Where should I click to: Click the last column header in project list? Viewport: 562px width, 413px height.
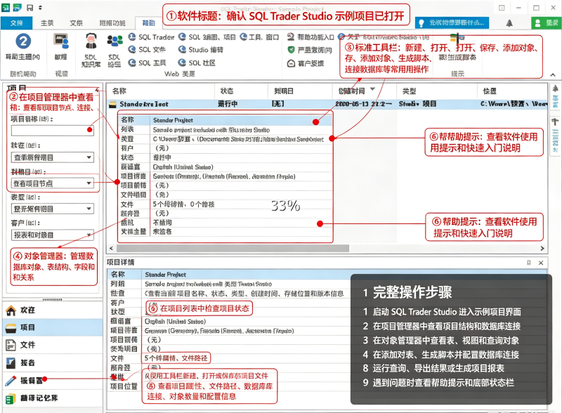[512, 91]
